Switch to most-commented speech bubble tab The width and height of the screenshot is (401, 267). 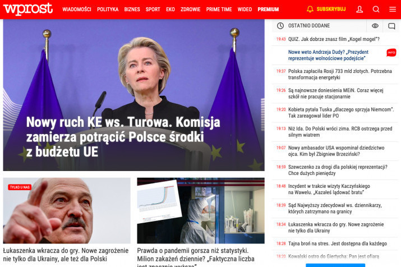click(391, 26)
